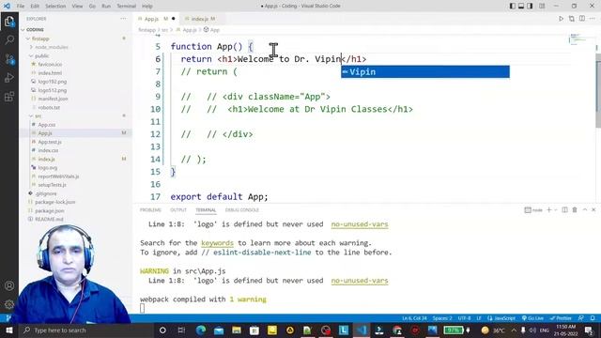
Task: Open the View menu
Action: click(77, 7)
